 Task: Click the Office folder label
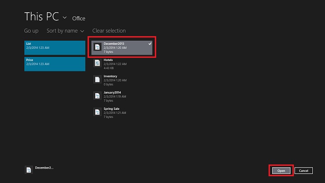pyautogui.click(x=79, y=19)
